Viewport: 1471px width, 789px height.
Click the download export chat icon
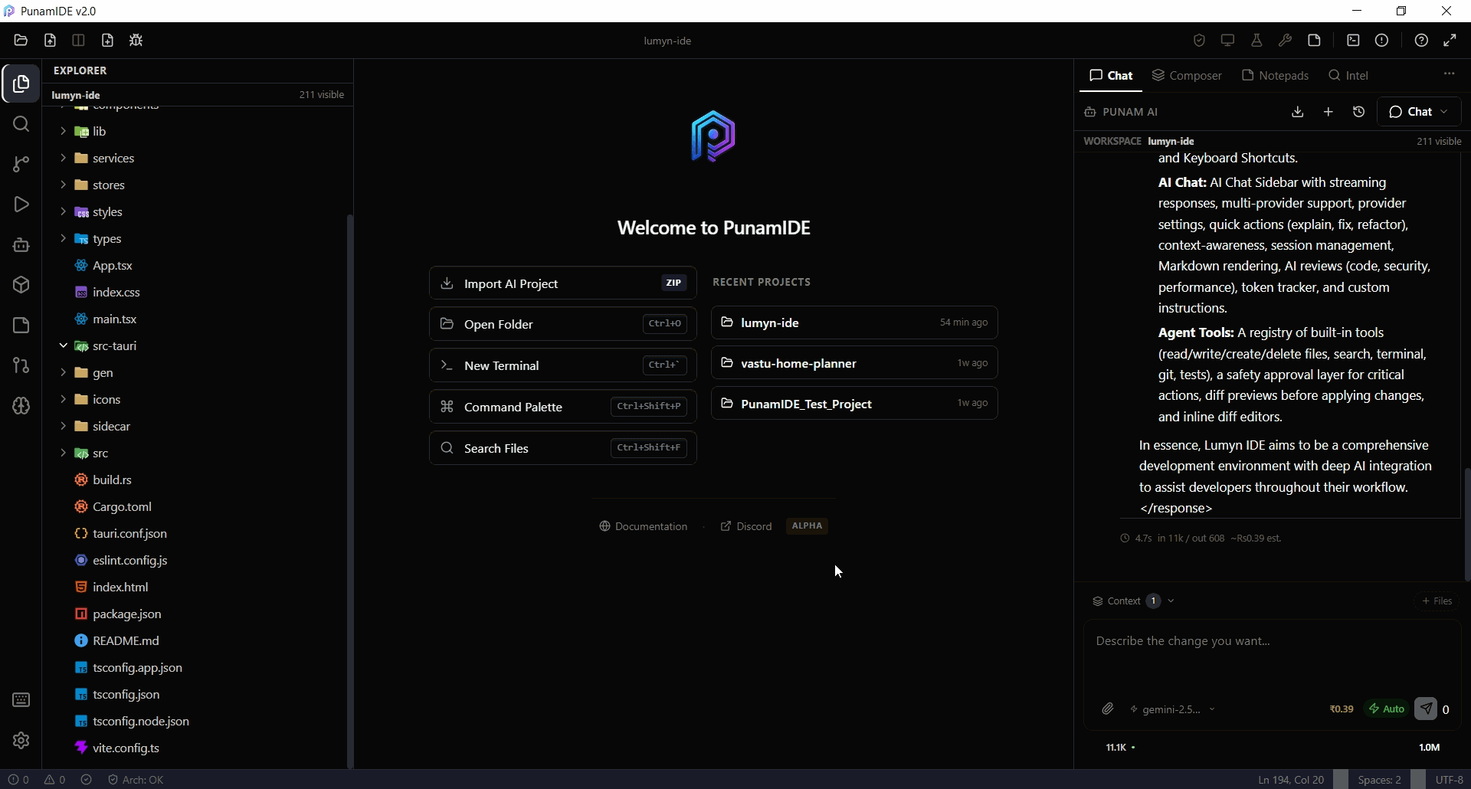pyautogui.click(x=1297, y=112)
